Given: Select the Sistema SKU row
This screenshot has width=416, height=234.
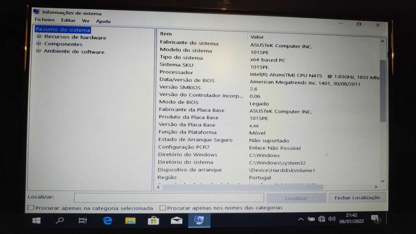Looking at the screenshot, I should pos(269,66).
